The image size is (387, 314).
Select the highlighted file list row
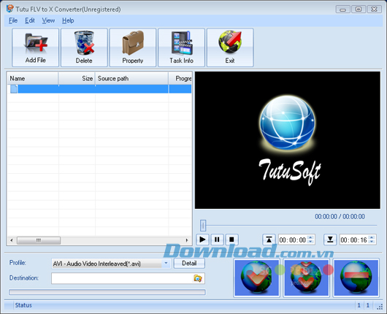99,89
